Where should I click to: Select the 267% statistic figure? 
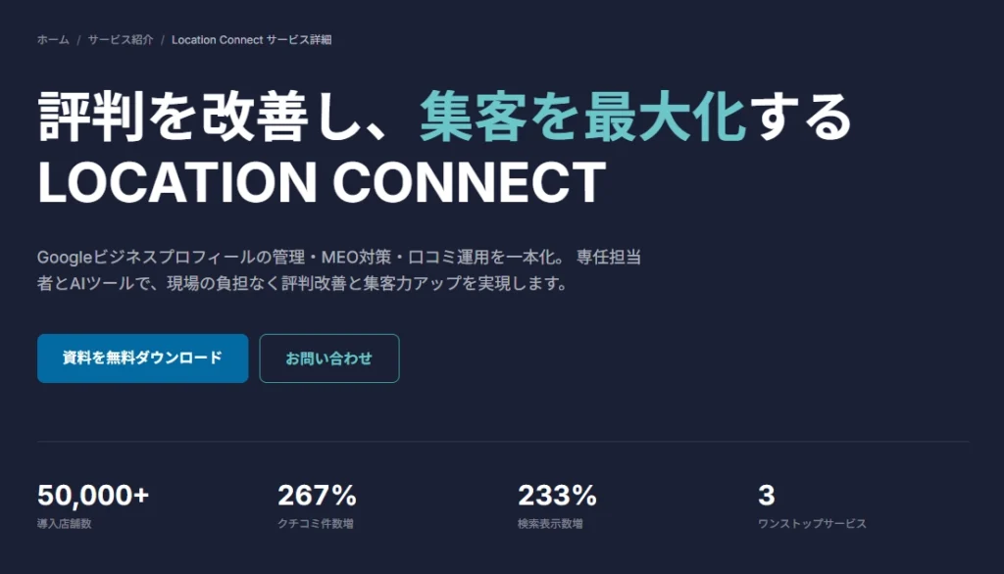(x=317, y=495)
